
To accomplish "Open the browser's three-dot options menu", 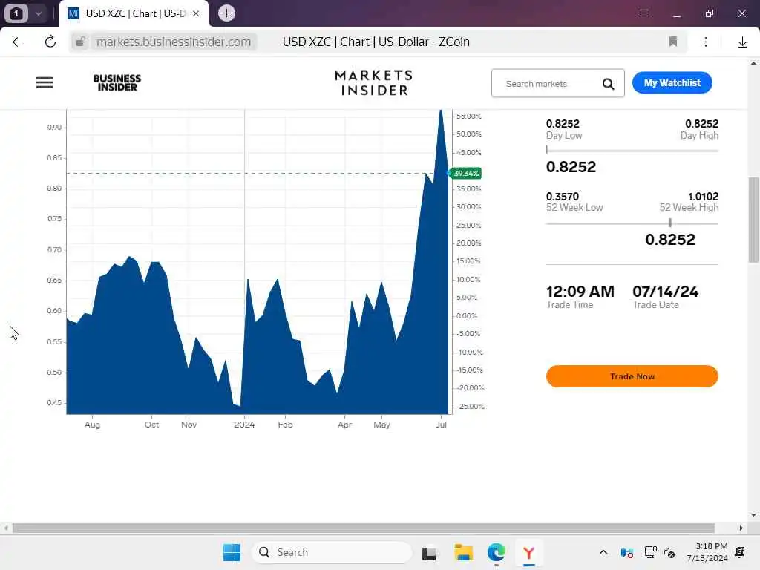I will (x=706, y=42).
